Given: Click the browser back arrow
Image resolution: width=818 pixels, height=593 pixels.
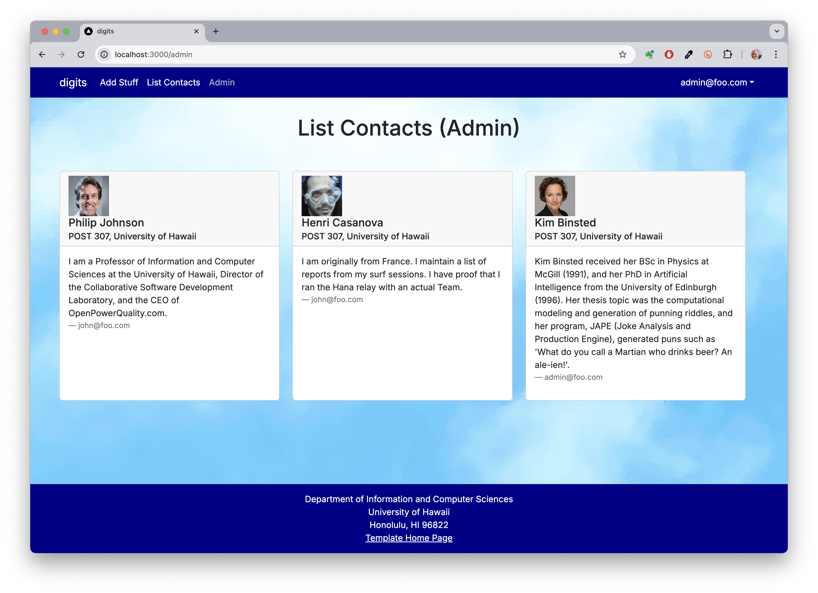Looking at the screenshot, I should (x=42, y=54).
